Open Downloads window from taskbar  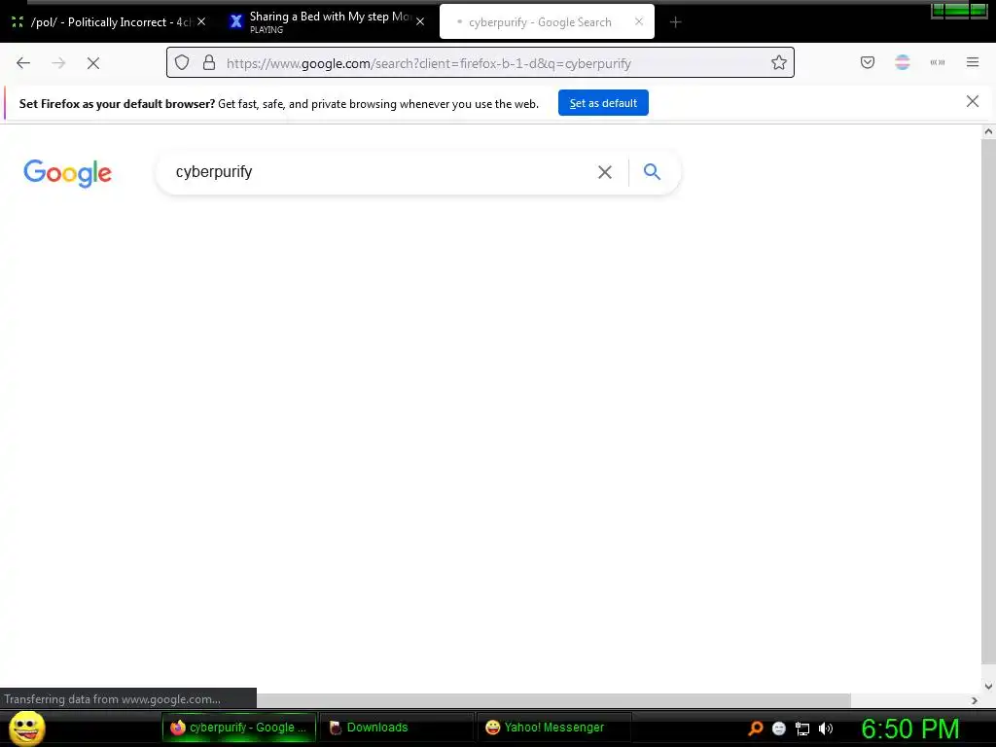pos(397,728)
